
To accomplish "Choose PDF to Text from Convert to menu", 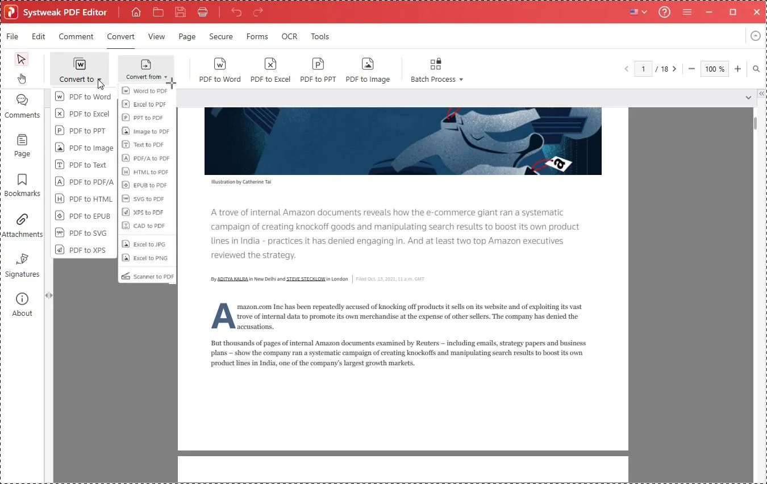I will (x=84, y=165).
